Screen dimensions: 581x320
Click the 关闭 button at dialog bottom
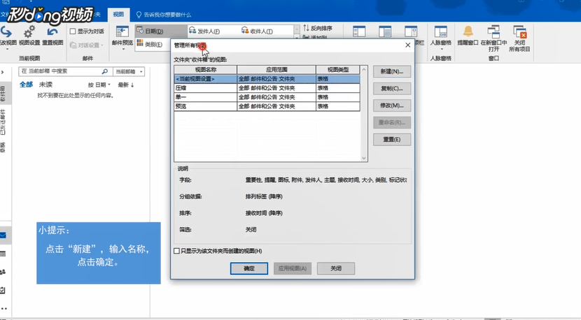coord(336,268)
